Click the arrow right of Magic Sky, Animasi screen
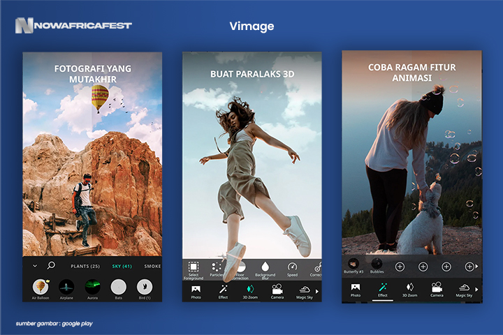Viewport: 503px width, 335px height. click(x=476, y=289)
